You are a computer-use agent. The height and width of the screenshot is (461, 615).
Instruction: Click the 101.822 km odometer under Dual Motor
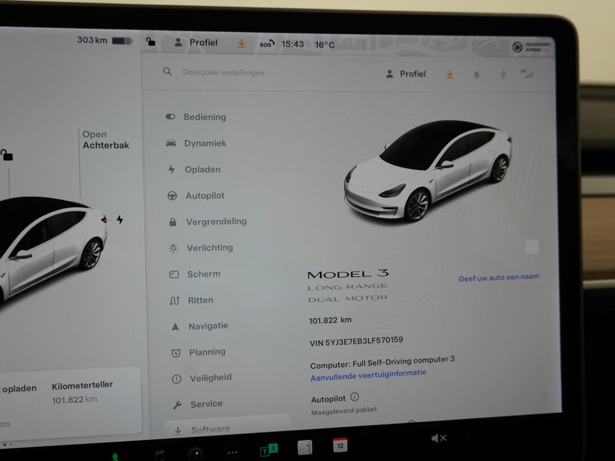point(330,320)
